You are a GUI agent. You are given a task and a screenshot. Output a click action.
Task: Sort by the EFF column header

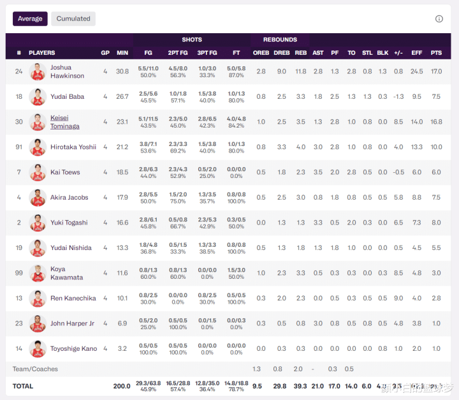tap(416, 53)
